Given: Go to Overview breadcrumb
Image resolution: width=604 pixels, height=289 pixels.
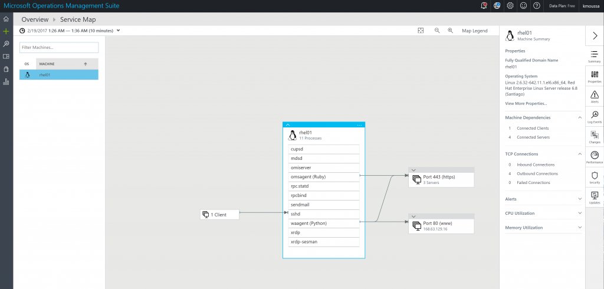Looking at the screenshot, I should pyautogui.click(x=35, y=19).
